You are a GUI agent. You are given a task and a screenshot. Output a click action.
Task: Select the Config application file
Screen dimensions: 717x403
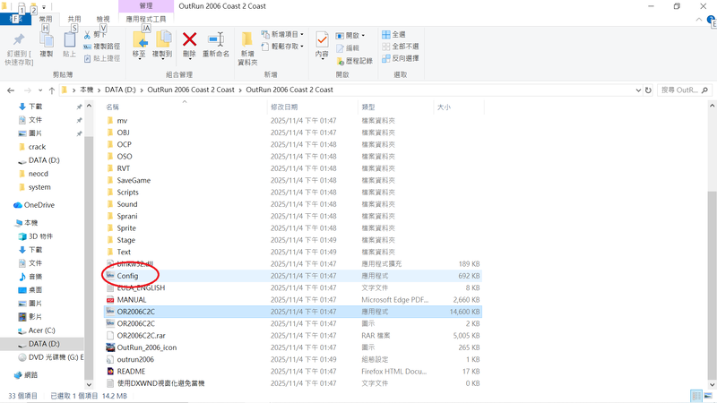pos(293,276)
